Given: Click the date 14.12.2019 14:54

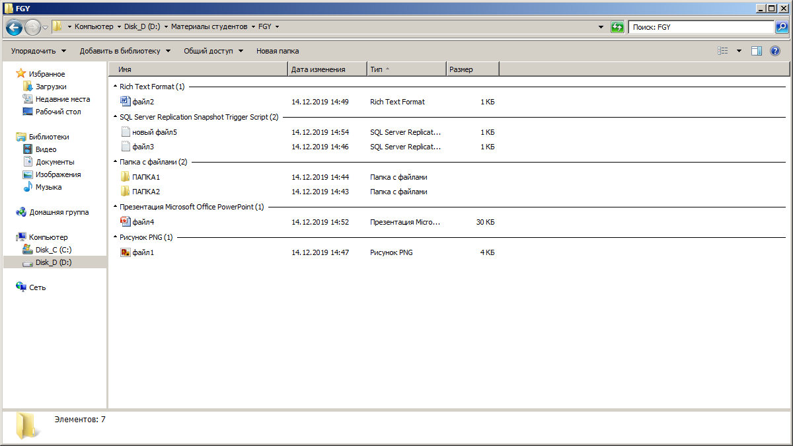Looking at the screenshot, I should tap(320, 132).
